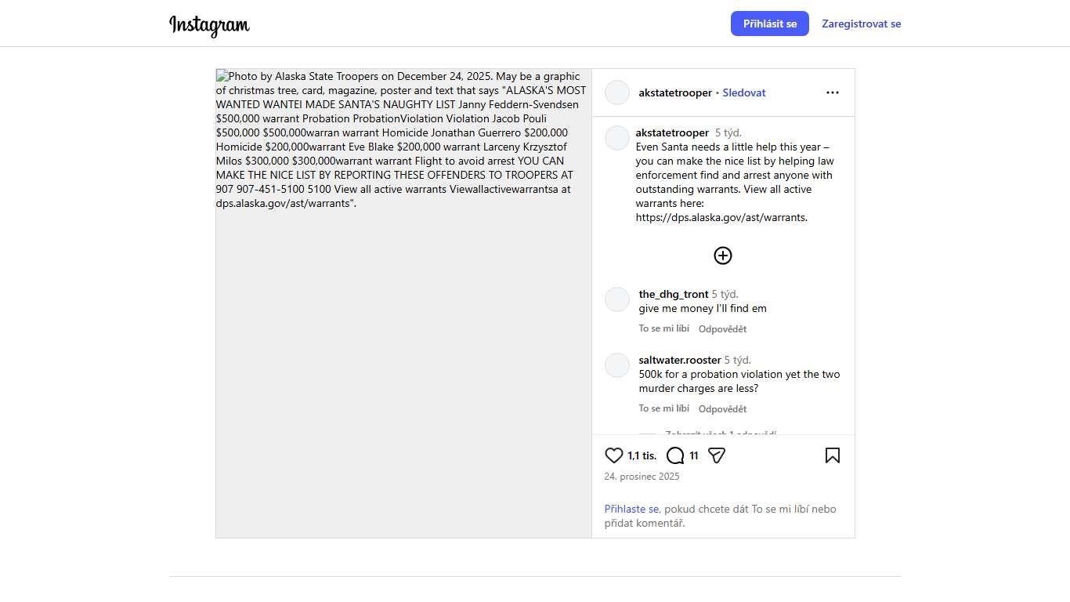
Task: Click the heart like icon
Action: pos(614,455)
